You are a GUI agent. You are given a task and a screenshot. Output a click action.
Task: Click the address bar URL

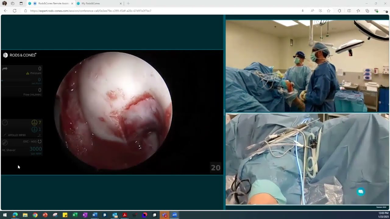point(91,11)
